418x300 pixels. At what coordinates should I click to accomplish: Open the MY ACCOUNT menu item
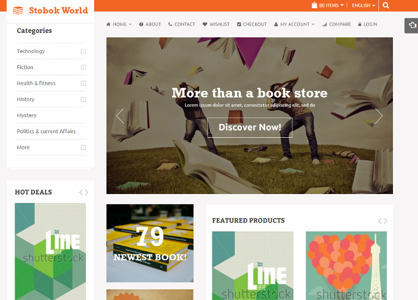click(294, 25)
